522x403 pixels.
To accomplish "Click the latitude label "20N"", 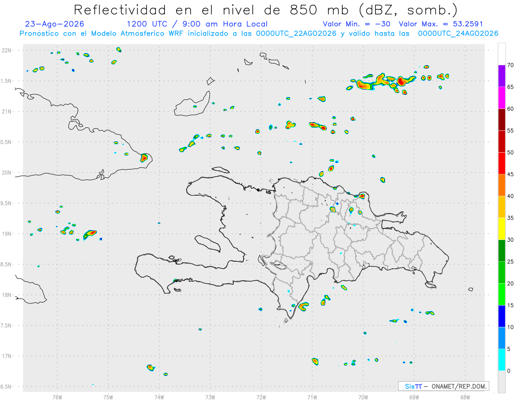I will (x=7, y=173).
